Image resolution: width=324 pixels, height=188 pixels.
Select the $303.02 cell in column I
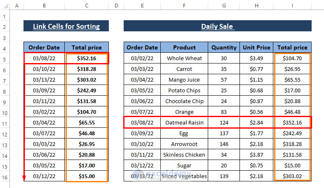pos(292,176)
